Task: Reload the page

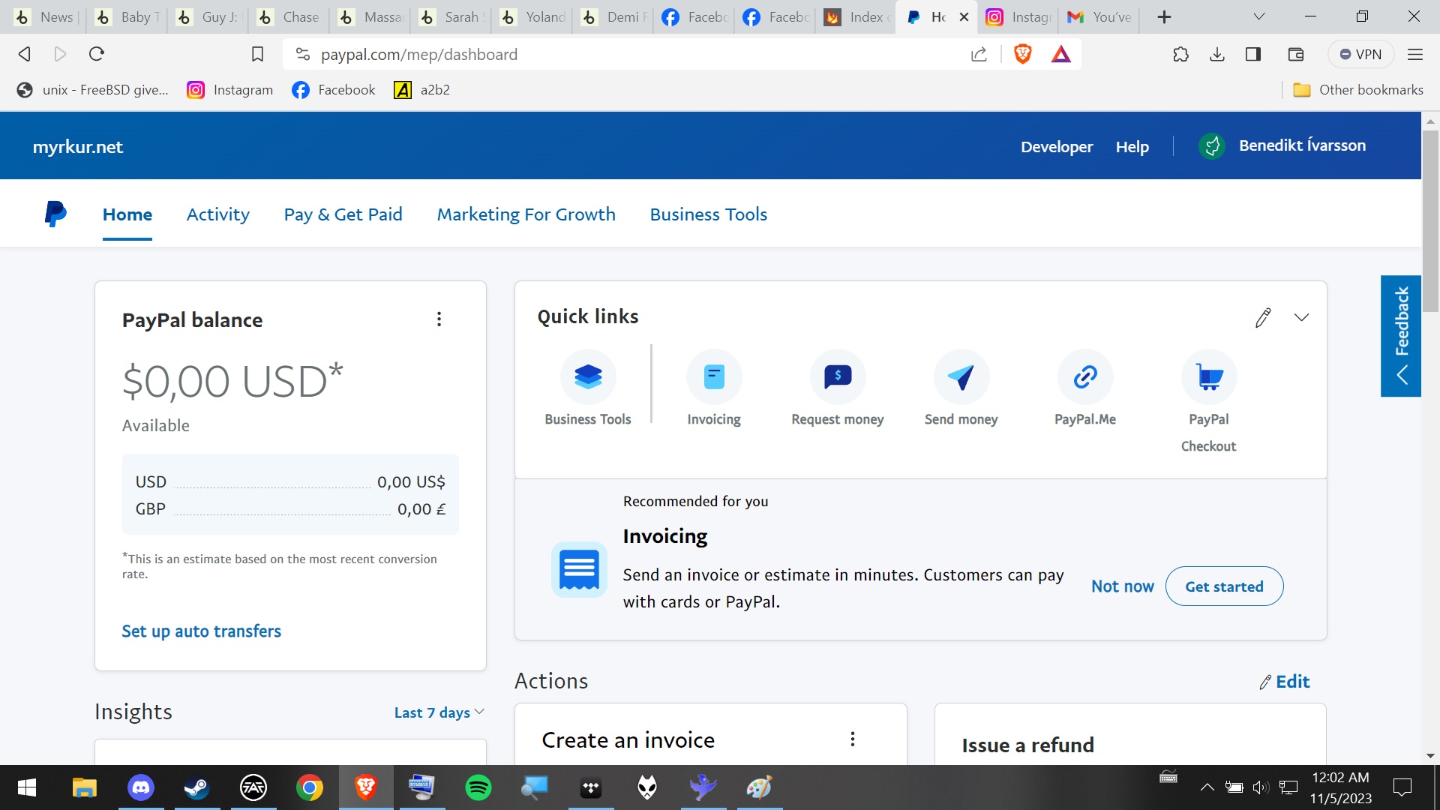Action: [97, 54]
